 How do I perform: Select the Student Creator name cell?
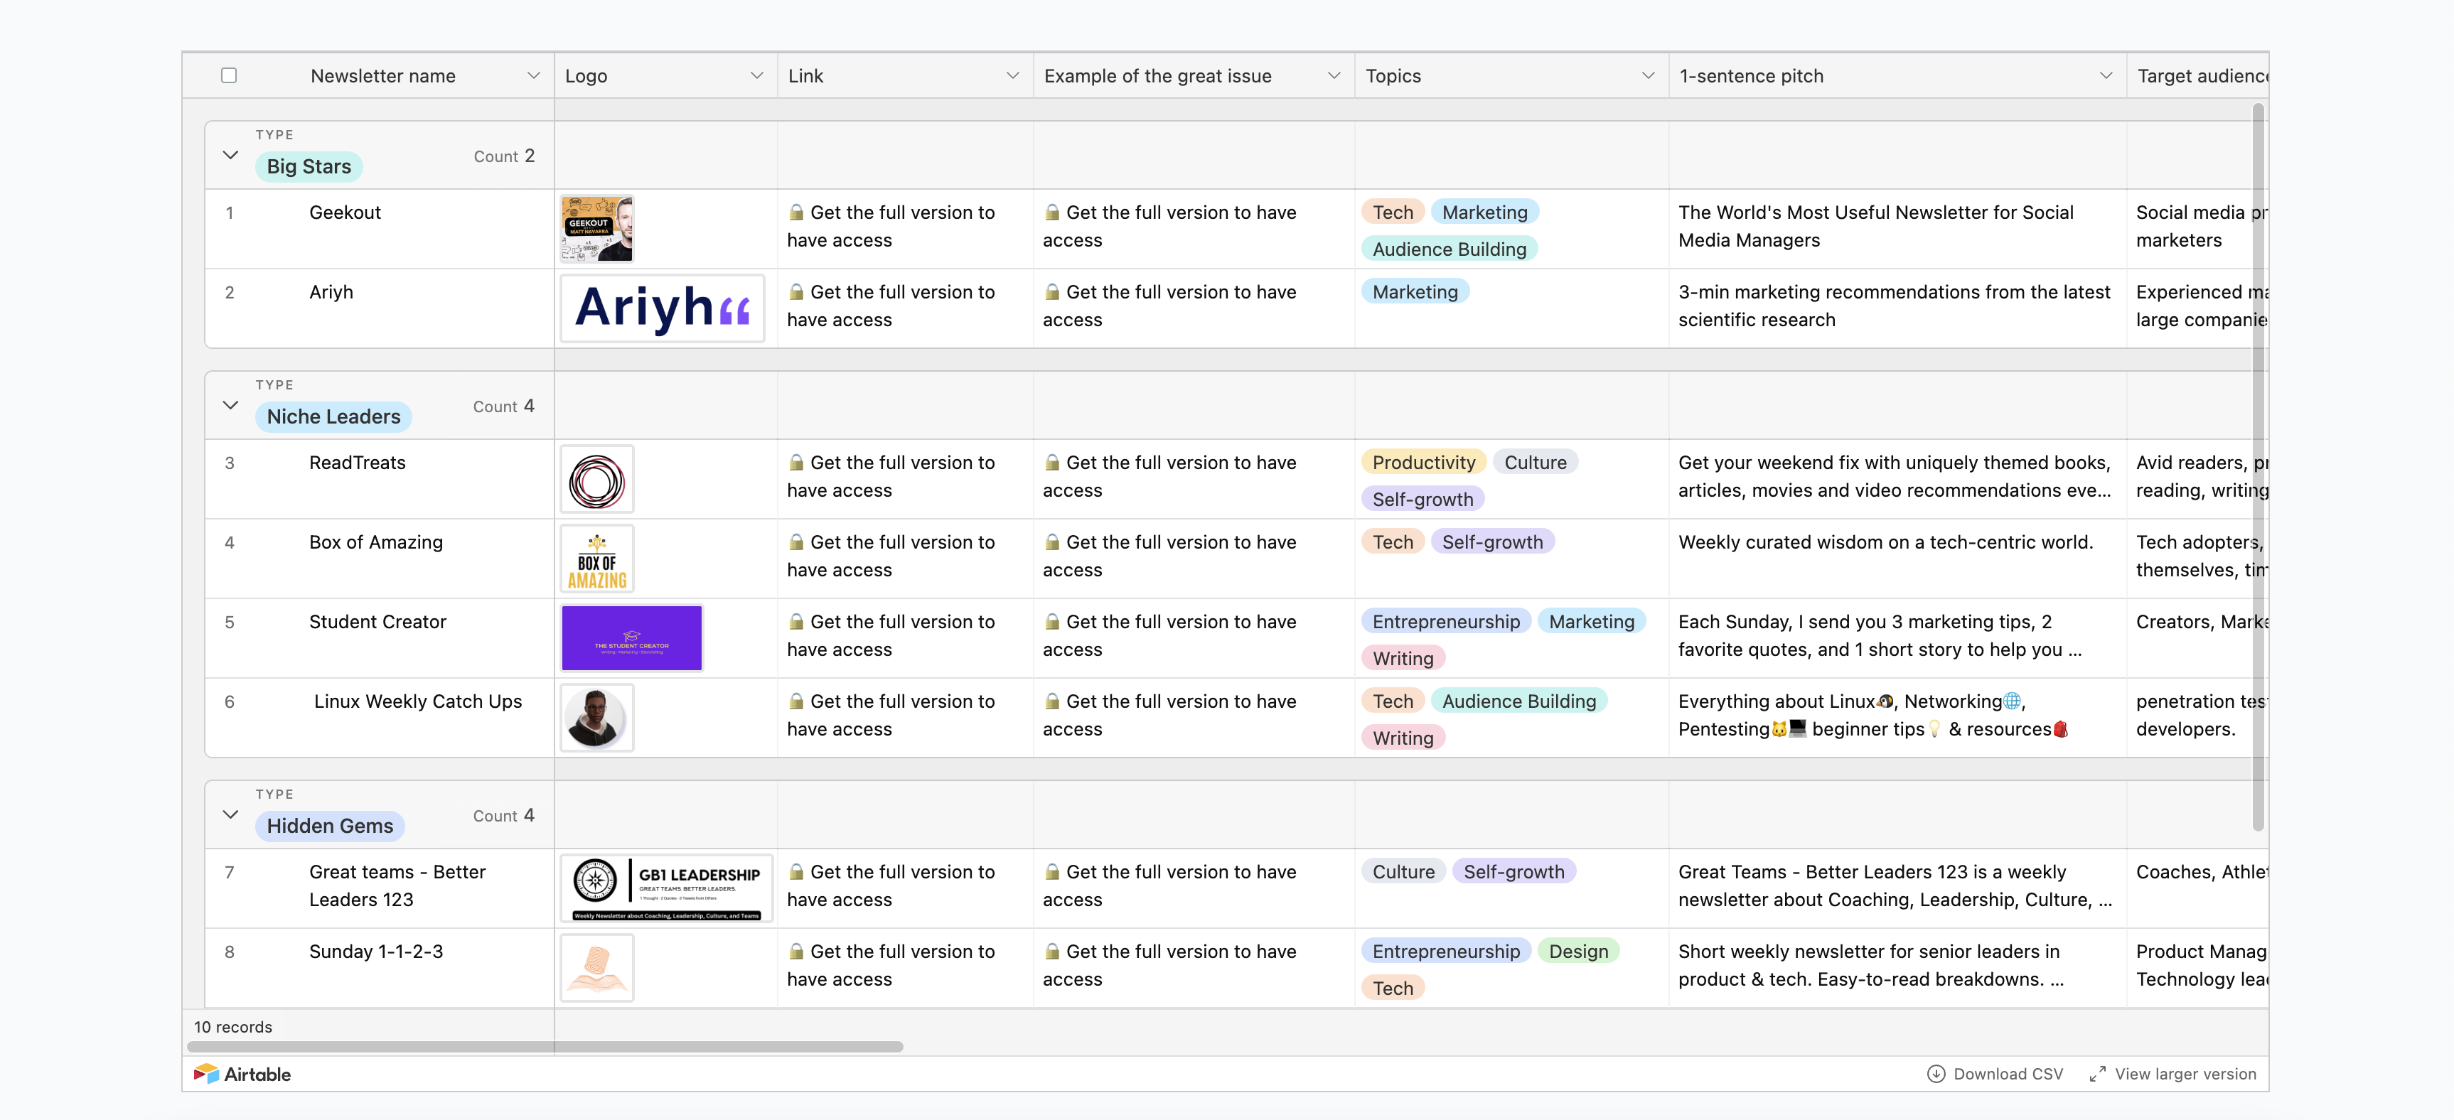point(379,638)
